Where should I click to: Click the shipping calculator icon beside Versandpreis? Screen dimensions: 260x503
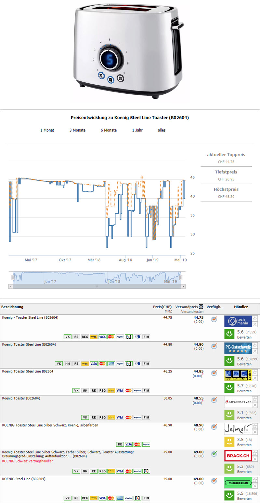point(201,307)
